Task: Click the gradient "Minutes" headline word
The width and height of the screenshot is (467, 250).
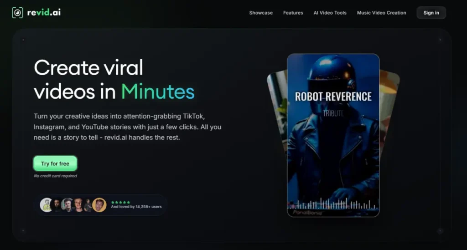Action: (x=157, y=91)
